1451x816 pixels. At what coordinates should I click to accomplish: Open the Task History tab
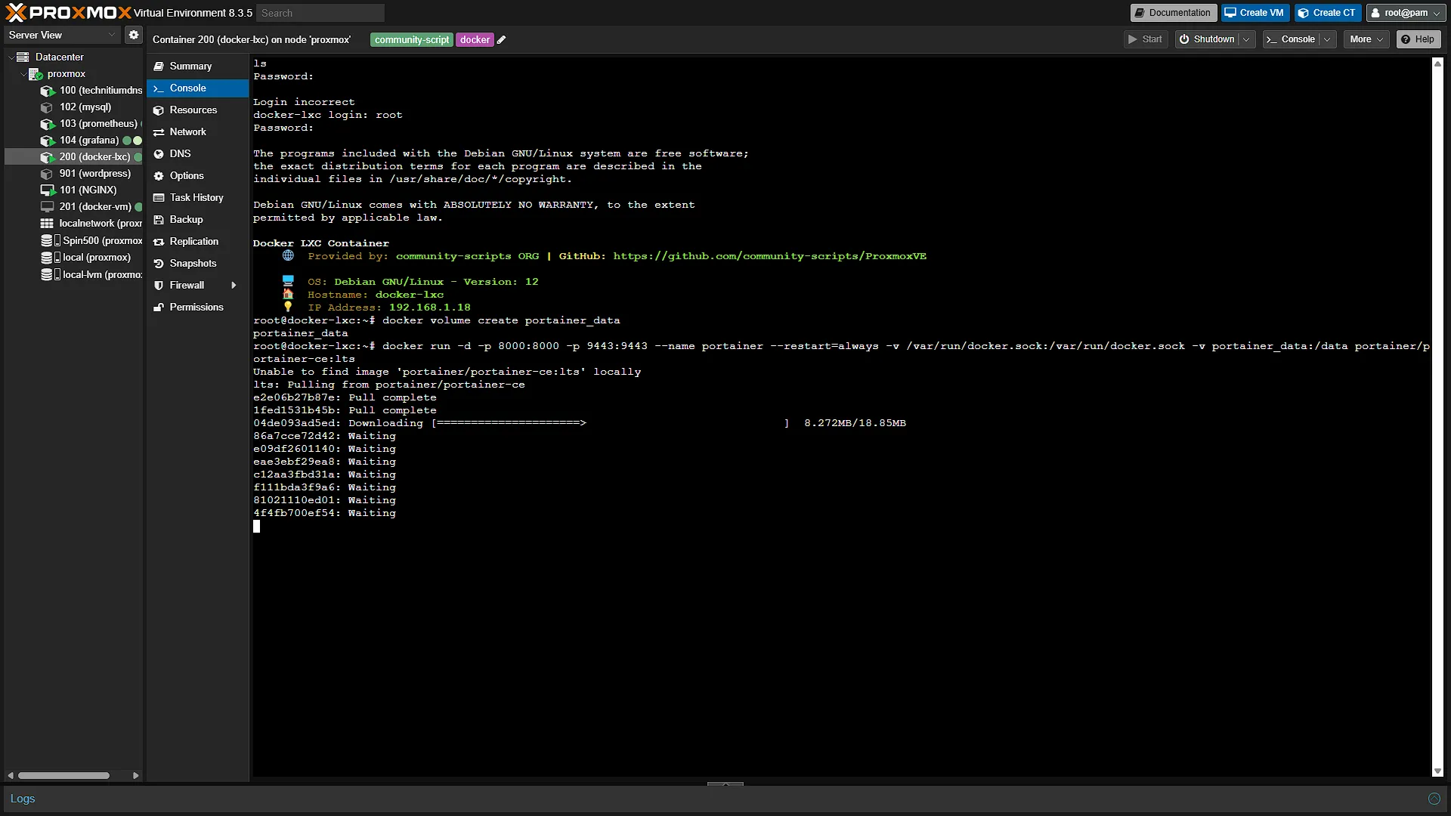pos(198,198)
